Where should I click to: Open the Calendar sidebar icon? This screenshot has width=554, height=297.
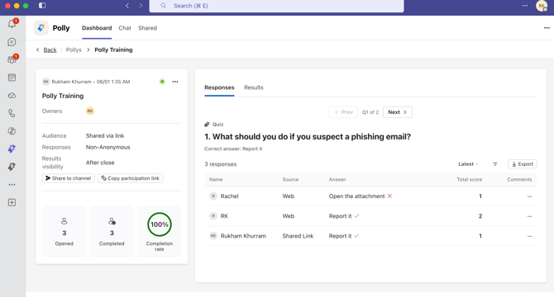click(12, 78)
